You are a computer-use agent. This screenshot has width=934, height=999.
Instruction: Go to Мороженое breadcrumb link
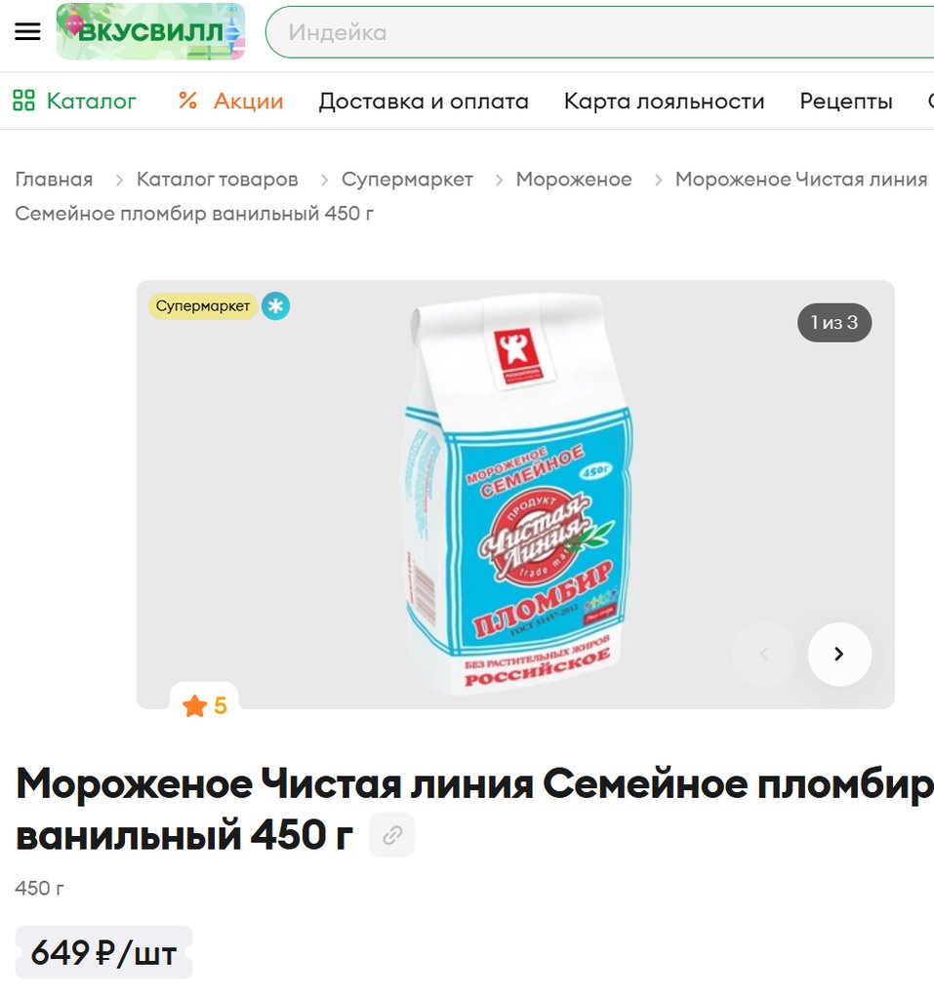click(574, 180)
